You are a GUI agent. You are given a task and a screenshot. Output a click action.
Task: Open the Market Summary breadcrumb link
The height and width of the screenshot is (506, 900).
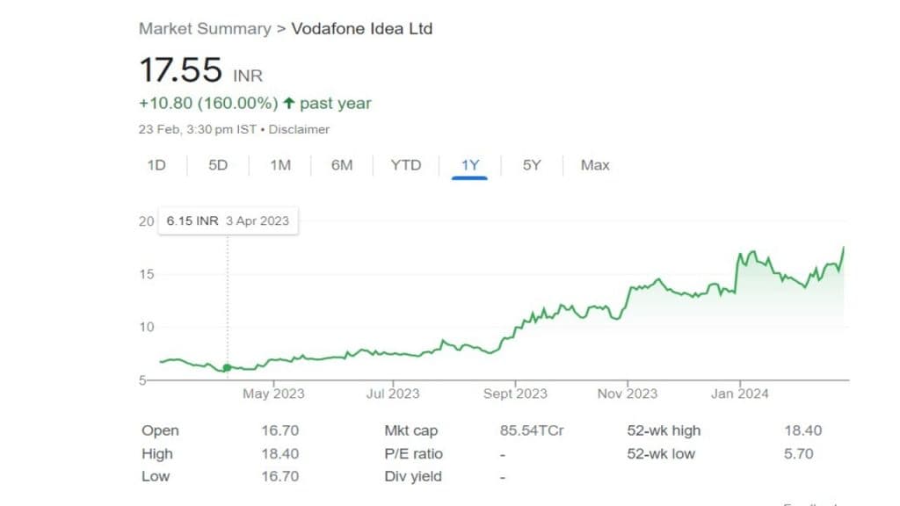tap(205, 29)
